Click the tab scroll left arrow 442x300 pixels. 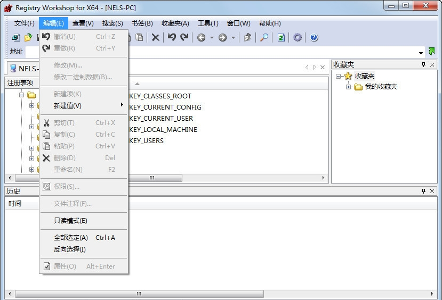click(307, 68)
